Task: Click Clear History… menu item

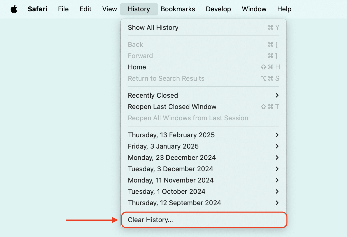Action: pos(204,220)
